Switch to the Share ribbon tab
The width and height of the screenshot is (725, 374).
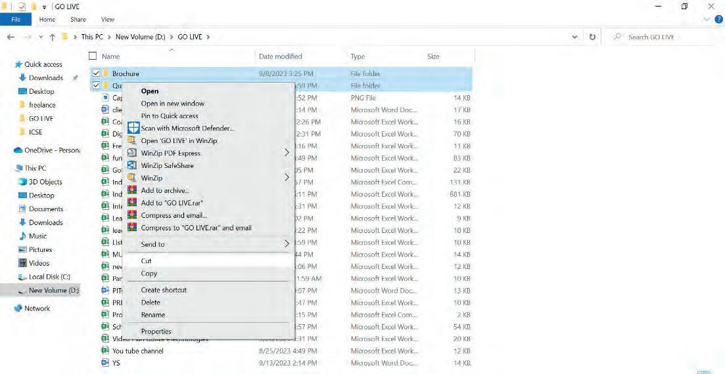pos(78,20)
